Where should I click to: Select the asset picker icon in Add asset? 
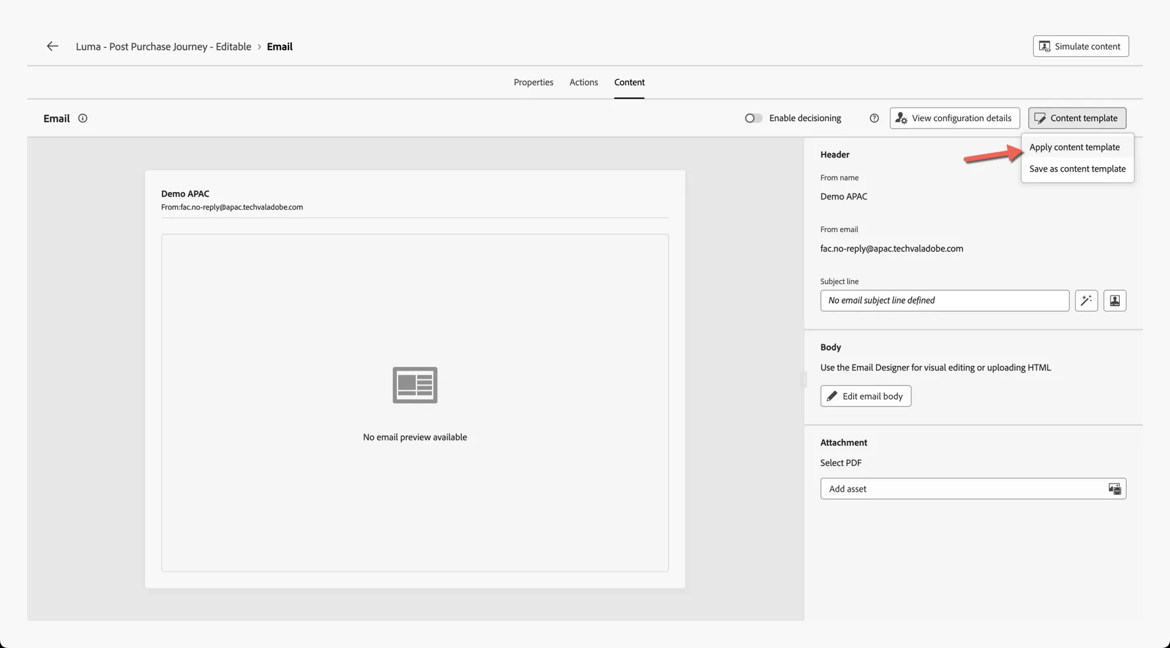[1114, 488]
